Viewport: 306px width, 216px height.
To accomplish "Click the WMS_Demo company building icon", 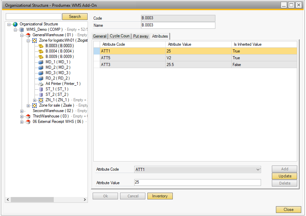I will pyautogui.click(x=22, y=30).
